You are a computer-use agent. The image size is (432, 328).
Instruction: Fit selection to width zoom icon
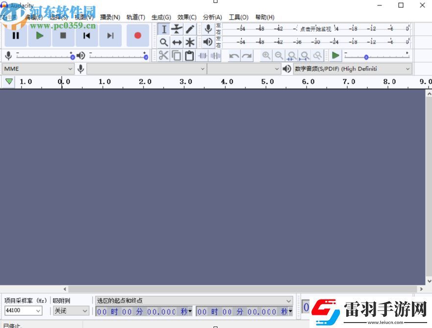pyautogui.click(x=292, y=56)
